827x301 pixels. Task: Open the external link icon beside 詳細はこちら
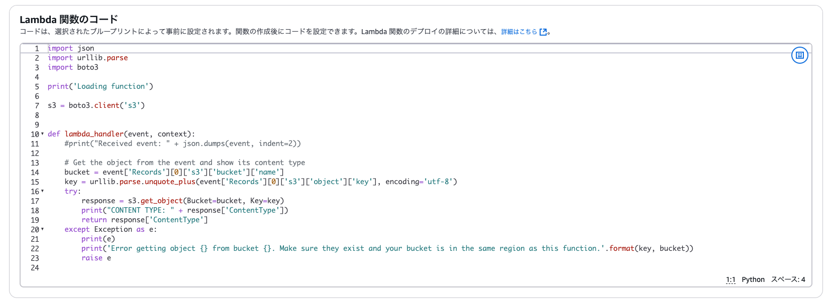point(543,32)
